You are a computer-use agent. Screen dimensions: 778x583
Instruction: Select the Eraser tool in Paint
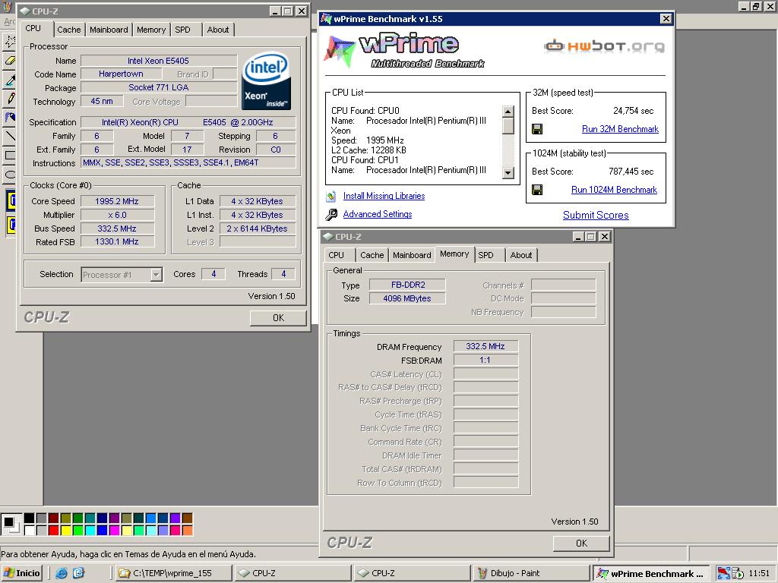pyautogui.click(x=9, y=61)
